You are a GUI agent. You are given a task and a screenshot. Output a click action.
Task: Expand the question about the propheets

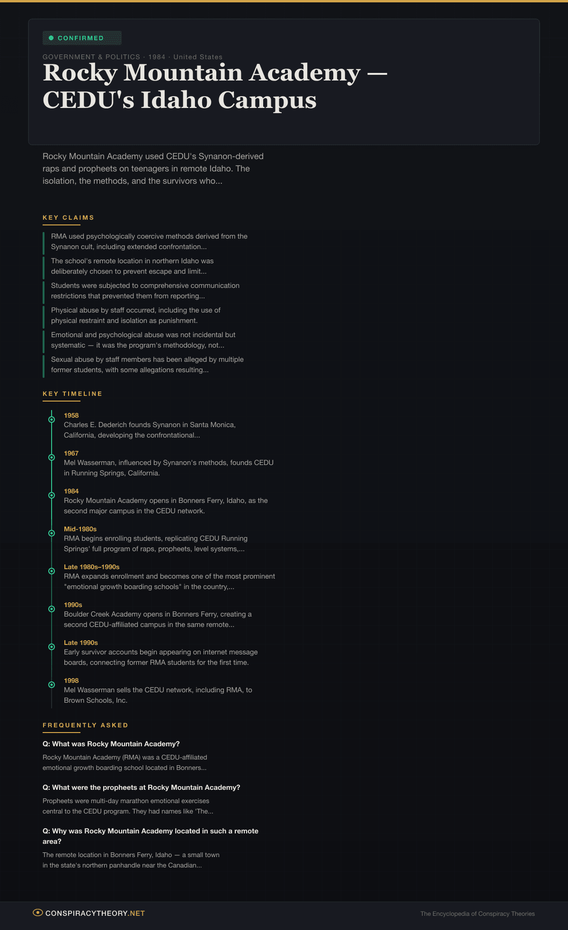pos(141,787)
